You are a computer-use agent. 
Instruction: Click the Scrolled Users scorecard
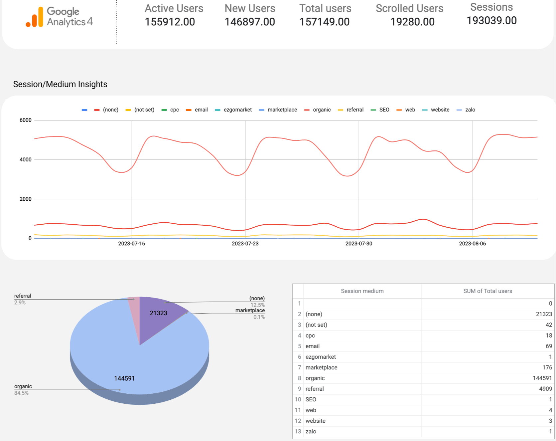click(410, 15)
